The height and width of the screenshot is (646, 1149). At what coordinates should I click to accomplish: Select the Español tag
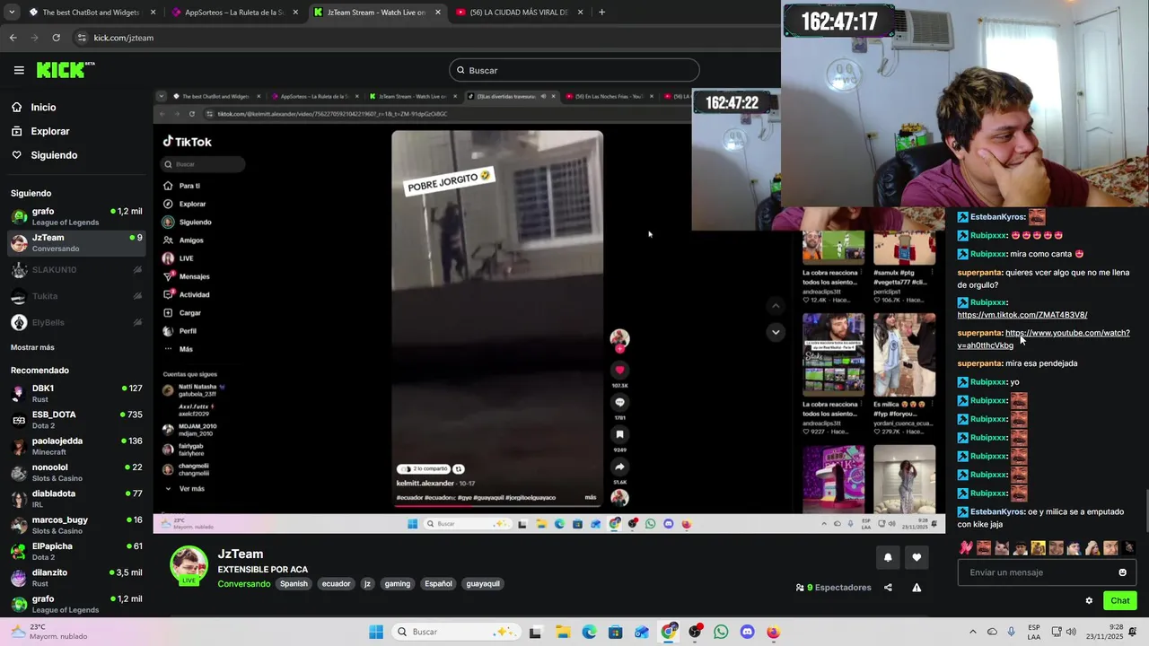coord(438,584)
